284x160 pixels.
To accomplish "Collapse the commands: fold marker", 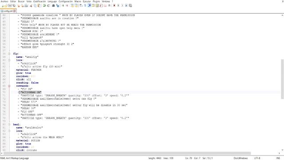I will tap(9, 86).
